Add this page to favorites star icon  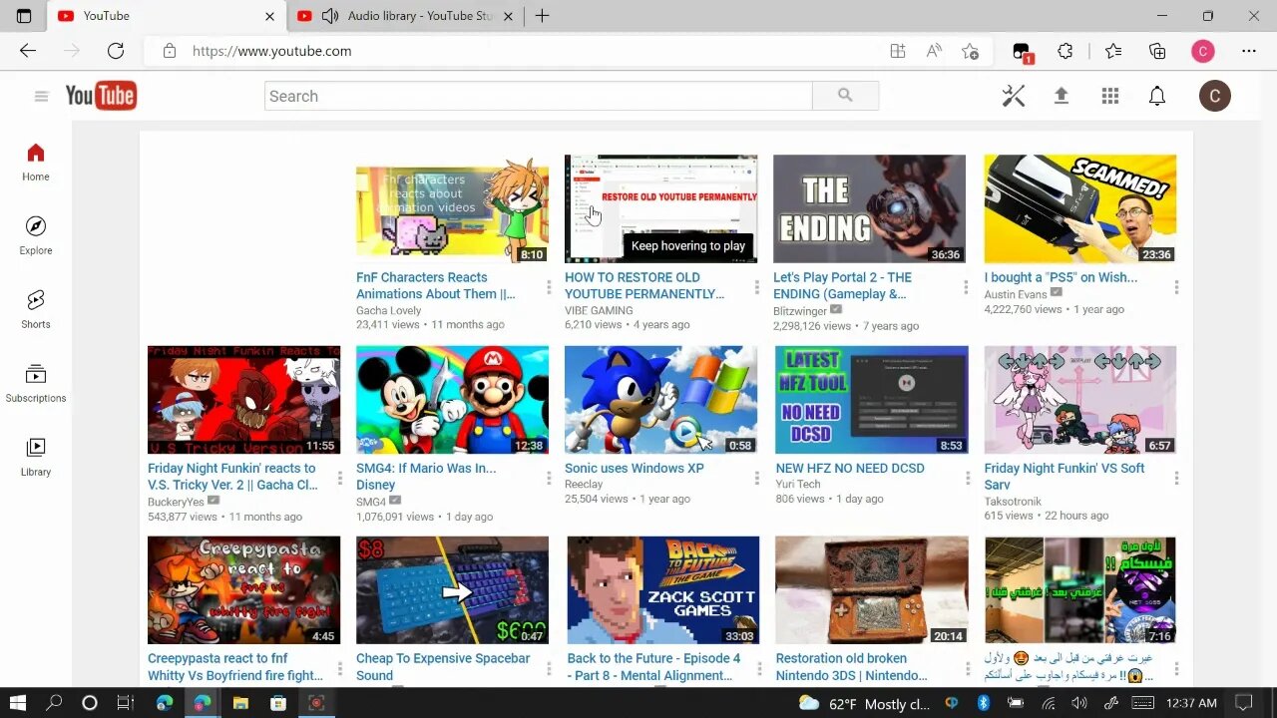click(970, 51)
